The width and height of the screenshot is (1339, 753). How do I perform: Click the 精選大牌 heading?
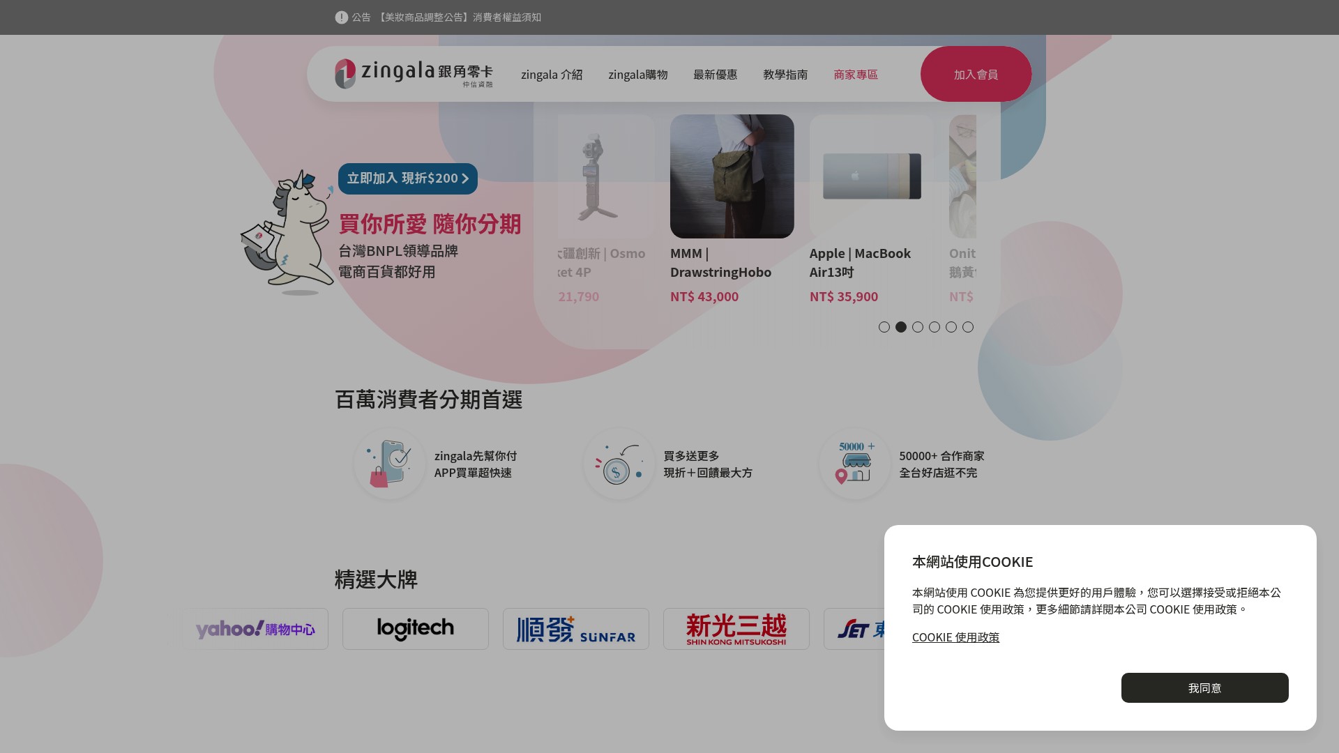tap(376, 579)
